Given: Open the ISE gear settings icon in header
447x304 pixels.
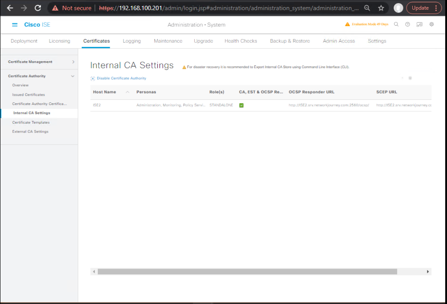Looking at the screenshot, I should point(431,24).
